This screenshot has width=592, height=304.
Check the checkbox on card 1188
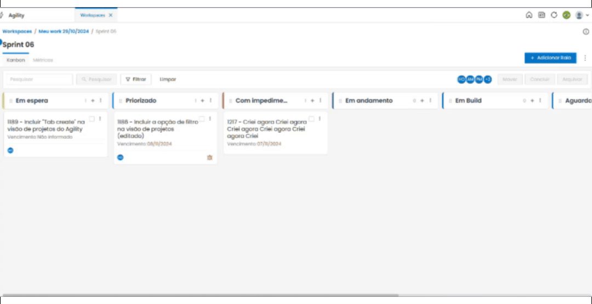[x=202, y=119]
